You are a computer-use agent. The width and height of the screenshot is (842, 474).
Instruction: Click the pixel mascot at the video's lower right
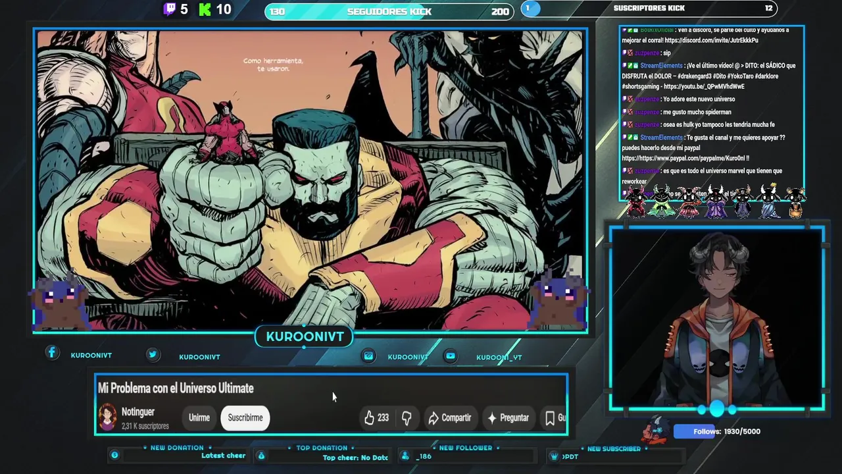pyautogui.click(x=558, y=298)
